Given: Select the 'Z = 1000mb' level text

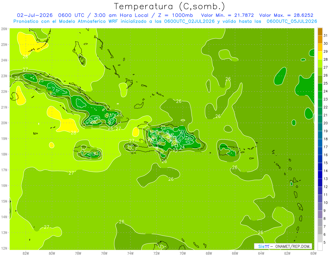Looking at the screenshot, I should point(175,15).
